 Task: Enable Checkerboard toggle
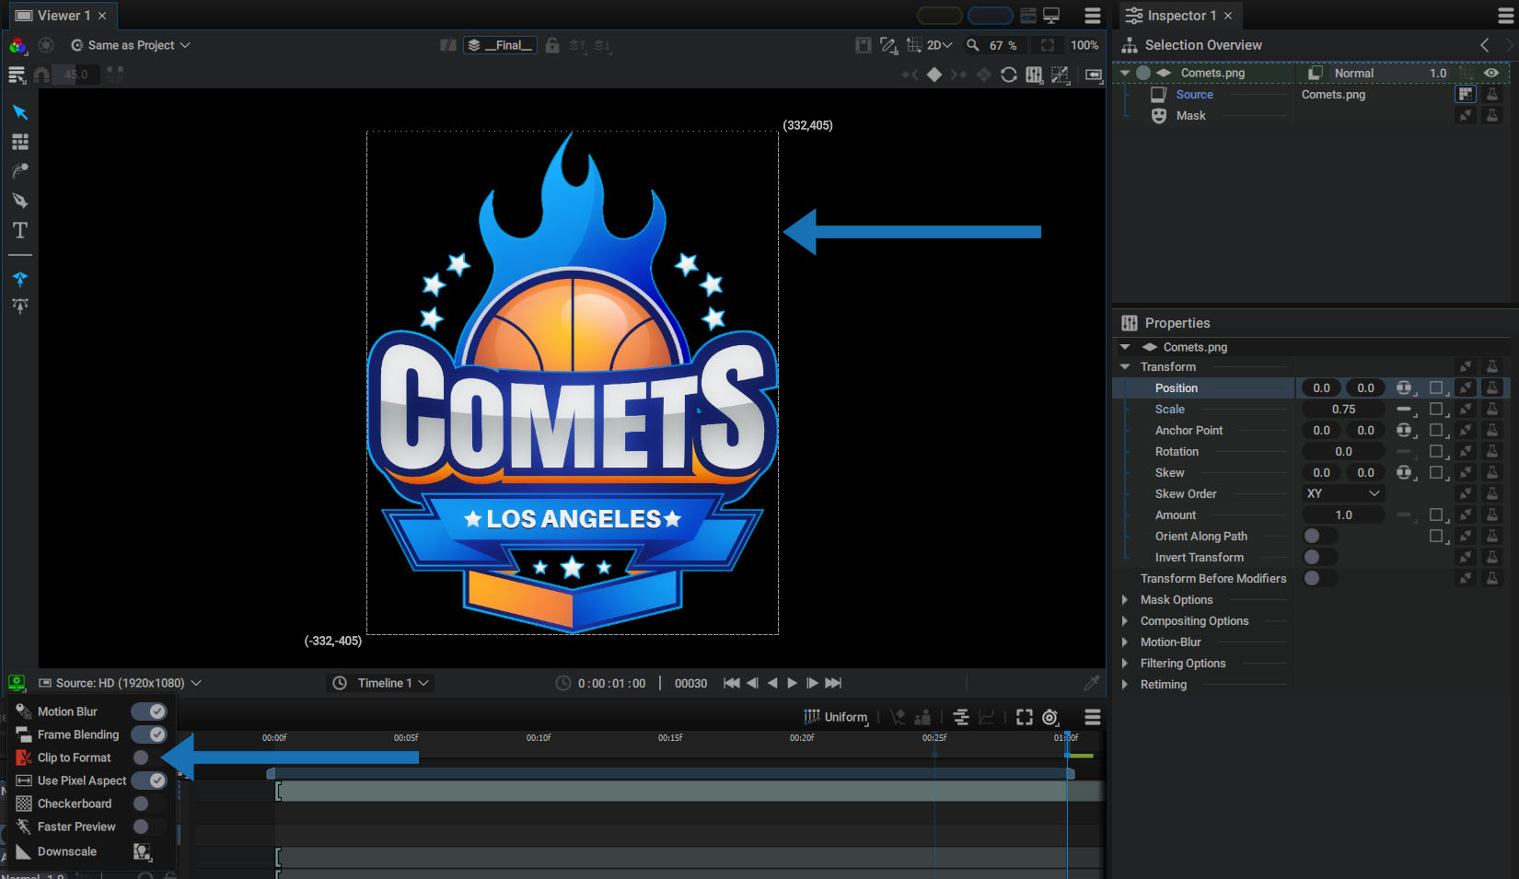[148, 804]
